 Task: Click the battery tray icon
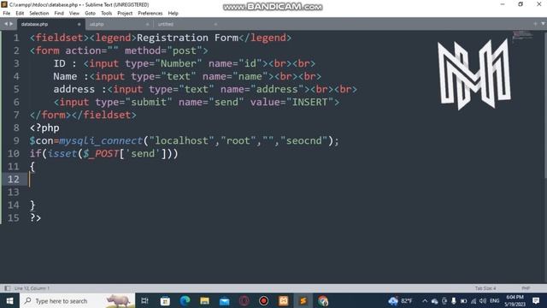tap(463, 300)
